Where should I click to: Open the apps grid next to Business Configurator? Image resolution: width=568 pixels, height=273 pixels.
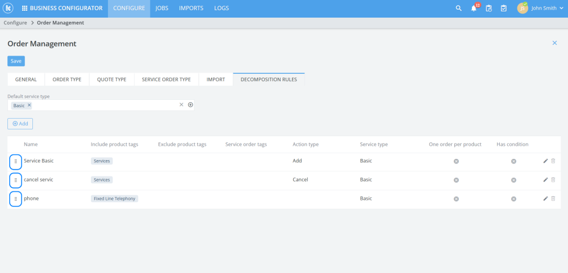(24, 9)
